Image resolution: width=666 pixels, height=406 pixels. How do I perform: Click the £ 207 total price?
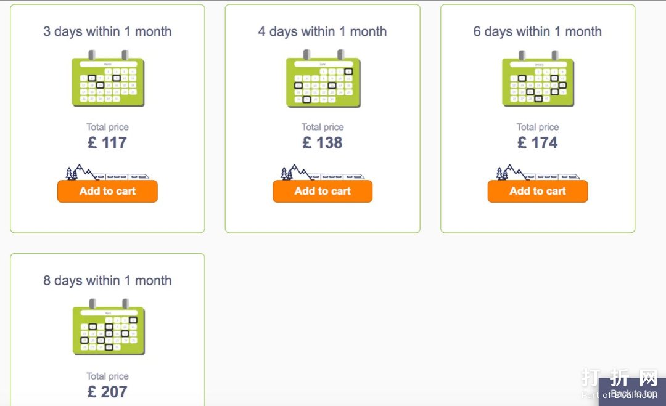coord(107,392)
